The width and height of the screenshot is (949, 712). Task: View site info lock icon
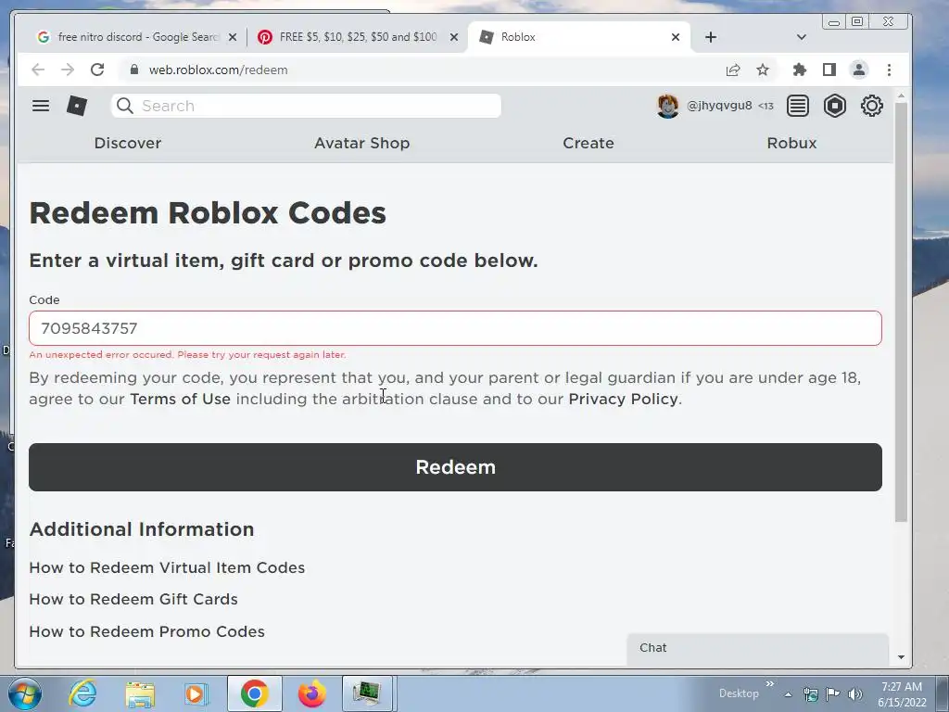[x=134, y=70]
